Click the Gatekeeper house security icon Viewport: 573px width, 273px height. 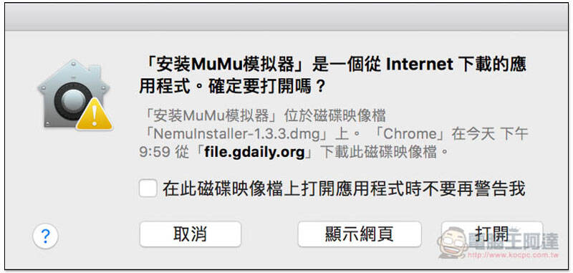coord(74,95)
